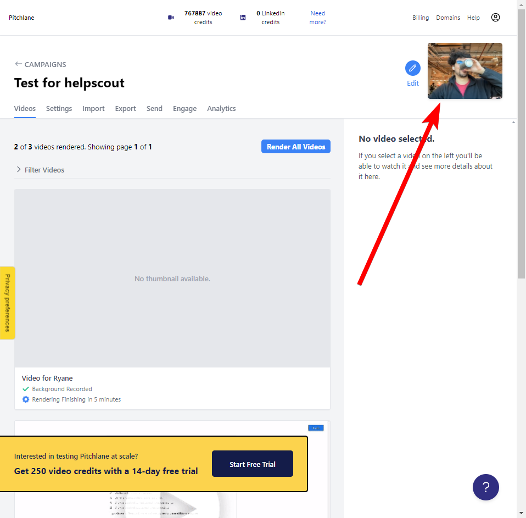Click the Test for helpscout campaign title
Screen dimensions: 526x518
click(x=69, y=83)
